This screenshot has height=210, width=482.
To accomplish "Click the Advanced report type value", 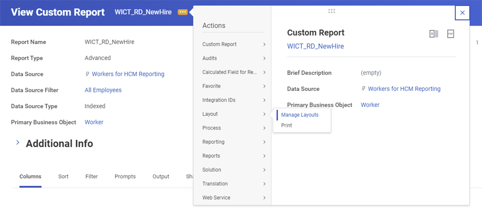I will (x=98, y=58).
